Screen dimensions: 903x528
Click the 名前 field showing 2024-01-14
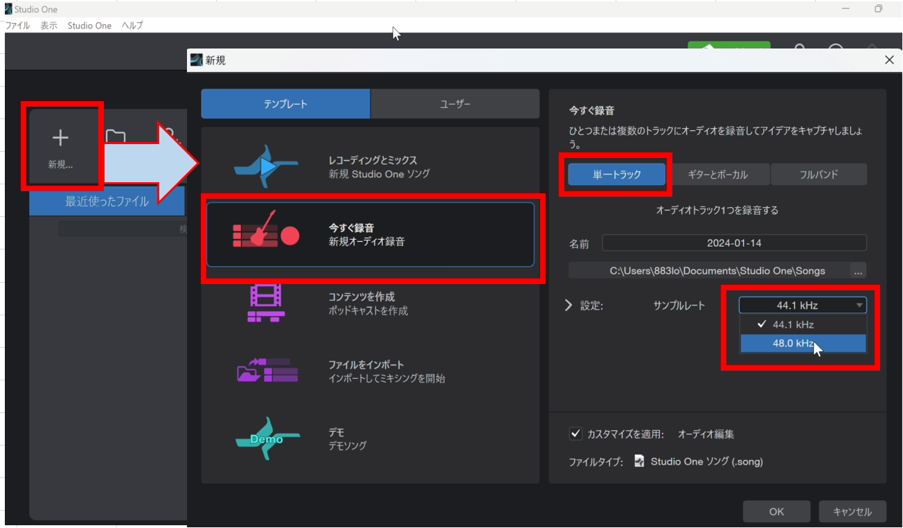(734, 243)
